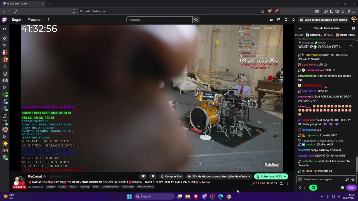Toggle notifications with the bell button
Screen dimensions: 358x201
(x=153, y=176)
